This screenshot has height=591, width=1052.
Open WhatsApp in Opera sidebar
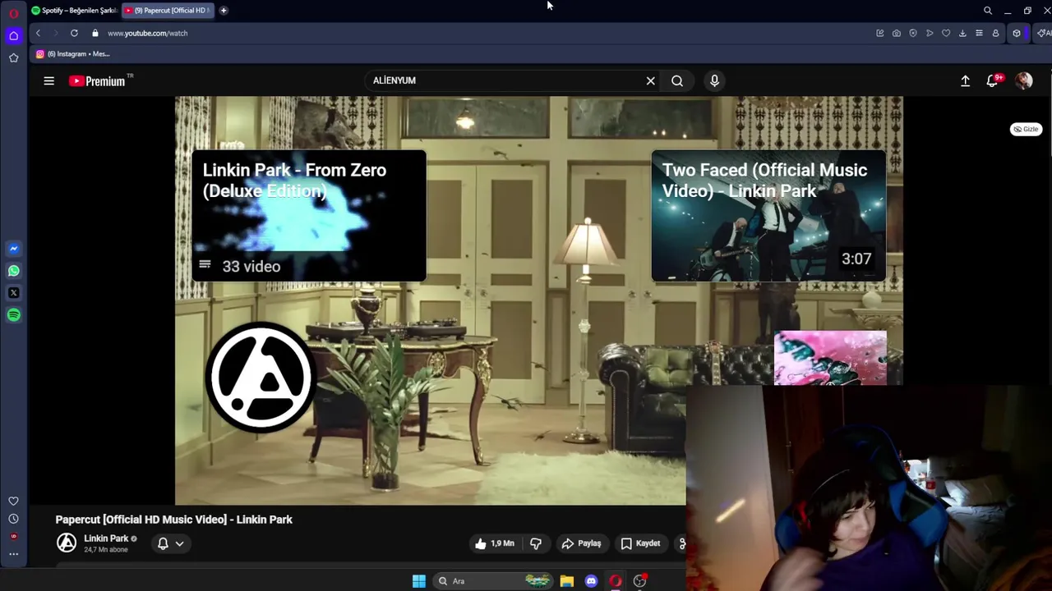13,270
